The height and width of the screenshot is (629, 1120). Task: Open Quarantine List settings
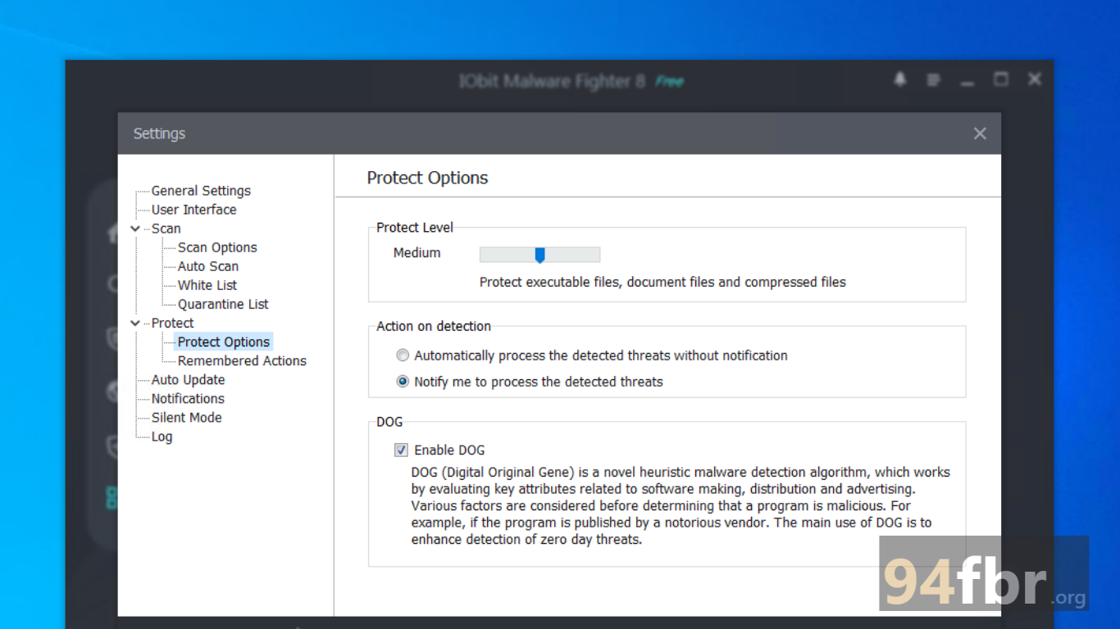pyautogui.click(x=223, y=304)
